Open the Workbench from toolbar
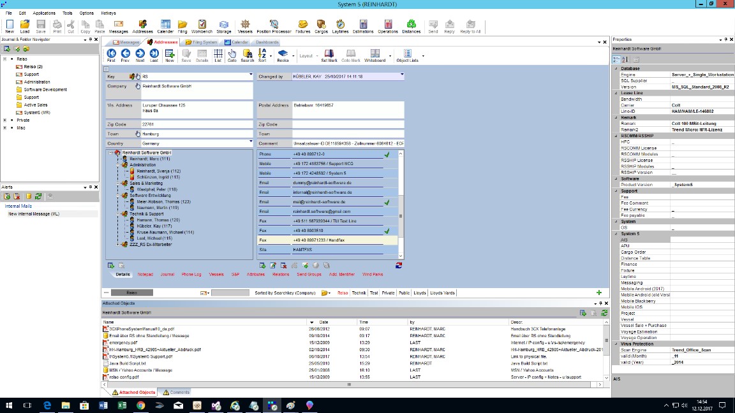 (x=202, y=26)
